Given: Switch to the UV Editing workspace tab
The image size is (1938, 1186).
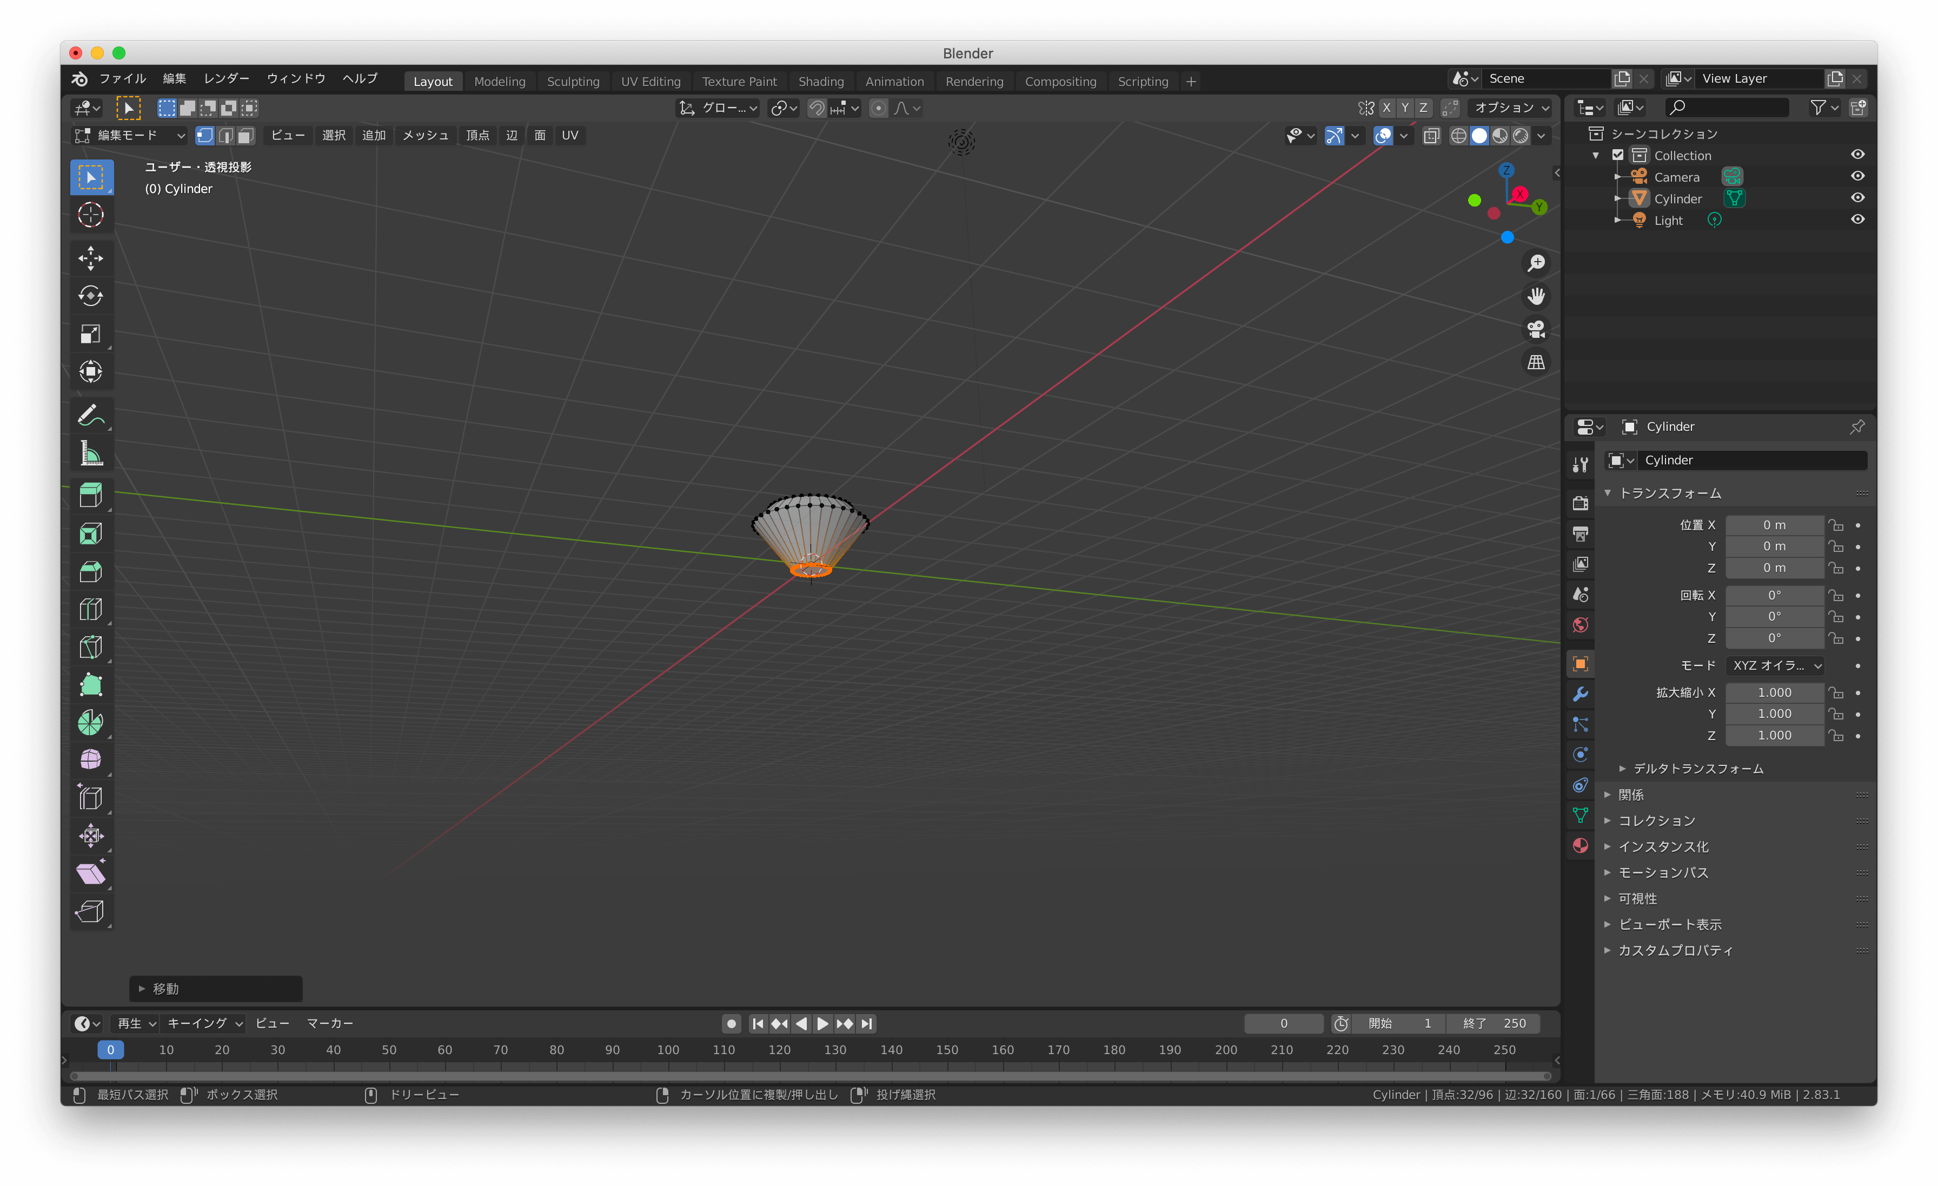Looking at the screenshot, I should 651,81.
